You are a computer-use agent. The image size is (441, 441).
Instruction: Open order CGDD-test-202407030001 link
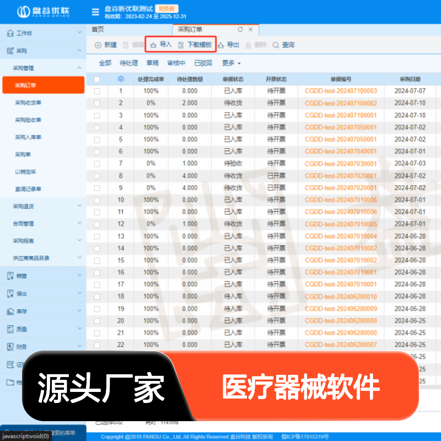pyautogui.click(x=341, y=164)
